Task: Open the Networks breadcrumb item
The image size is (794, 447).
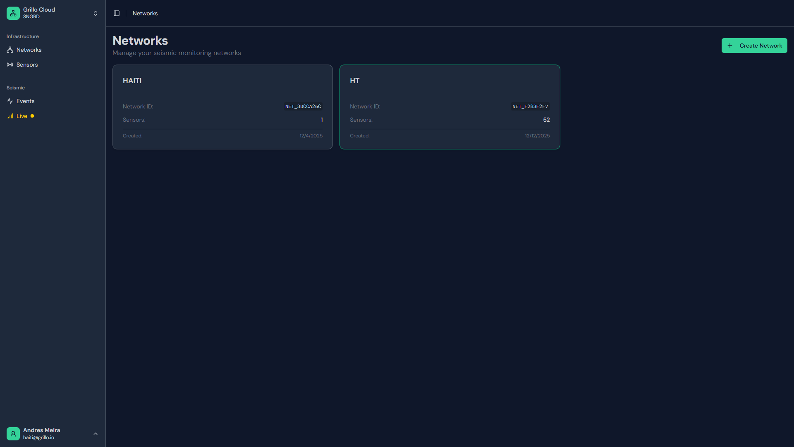Action: pos(145,13)
